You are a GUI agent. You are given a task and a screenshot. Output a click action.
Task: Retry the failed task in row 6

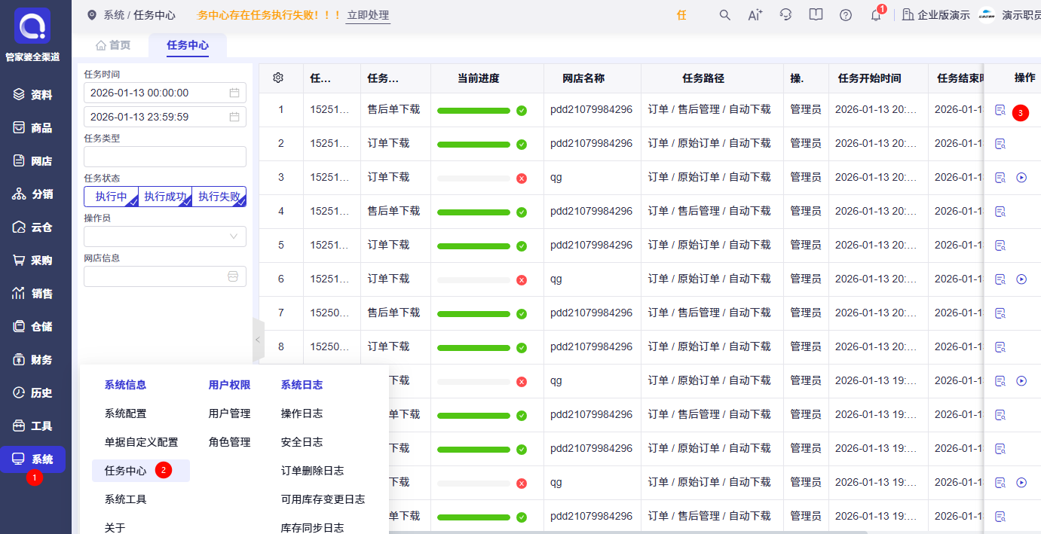click(1022, 279)
